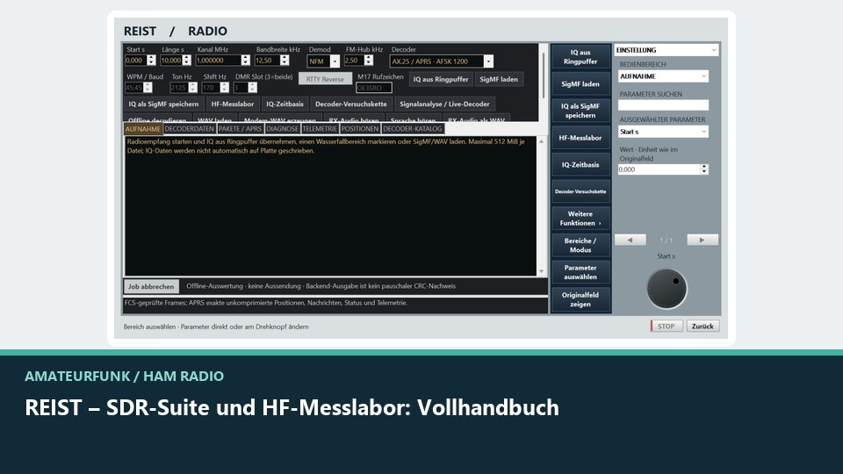Click the 'FCS-geprüfte Frames' description line
Viewport: 843px width, 474px height.
pos(265,303)
